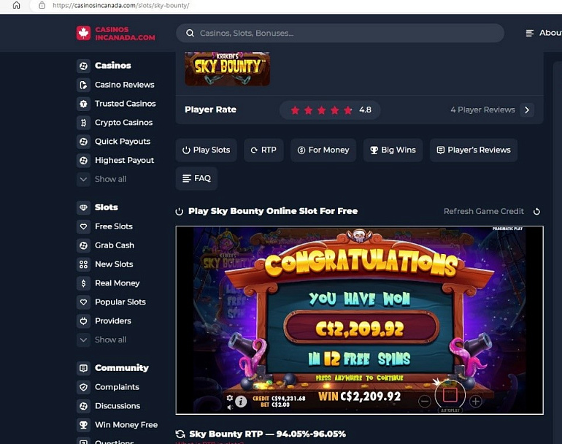Viewport: 562px width, 444px height.
Task: Click the Refresh Game Credit icon
Action: point(536,212)
